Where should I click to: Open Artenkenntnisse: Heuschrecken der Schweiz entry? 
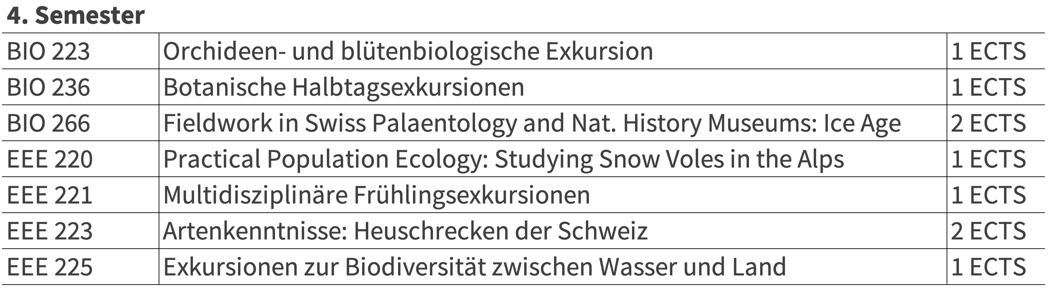pyautogui.click(x=405, y=231)
